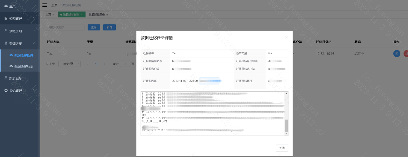Click the 共 1 条 total count text
This screenshot has height=157, width=408.
click(50, 64)
